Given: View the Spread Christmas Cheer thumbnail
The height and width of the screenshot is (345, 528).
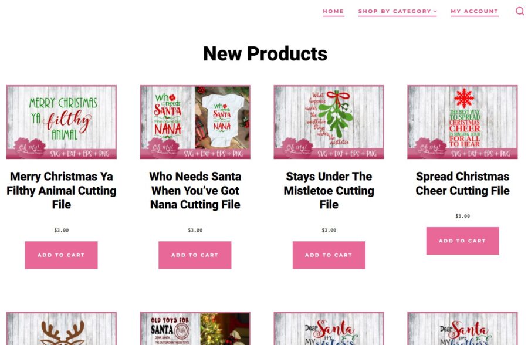Looking at the screenshot, I should 462,122.
